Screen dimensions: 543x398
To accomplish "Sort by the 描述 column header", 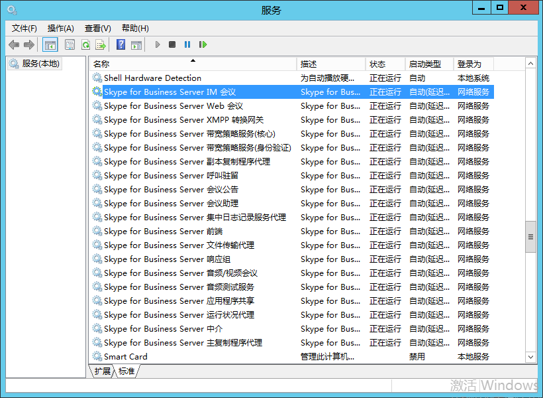I will (x=331, y=64).
